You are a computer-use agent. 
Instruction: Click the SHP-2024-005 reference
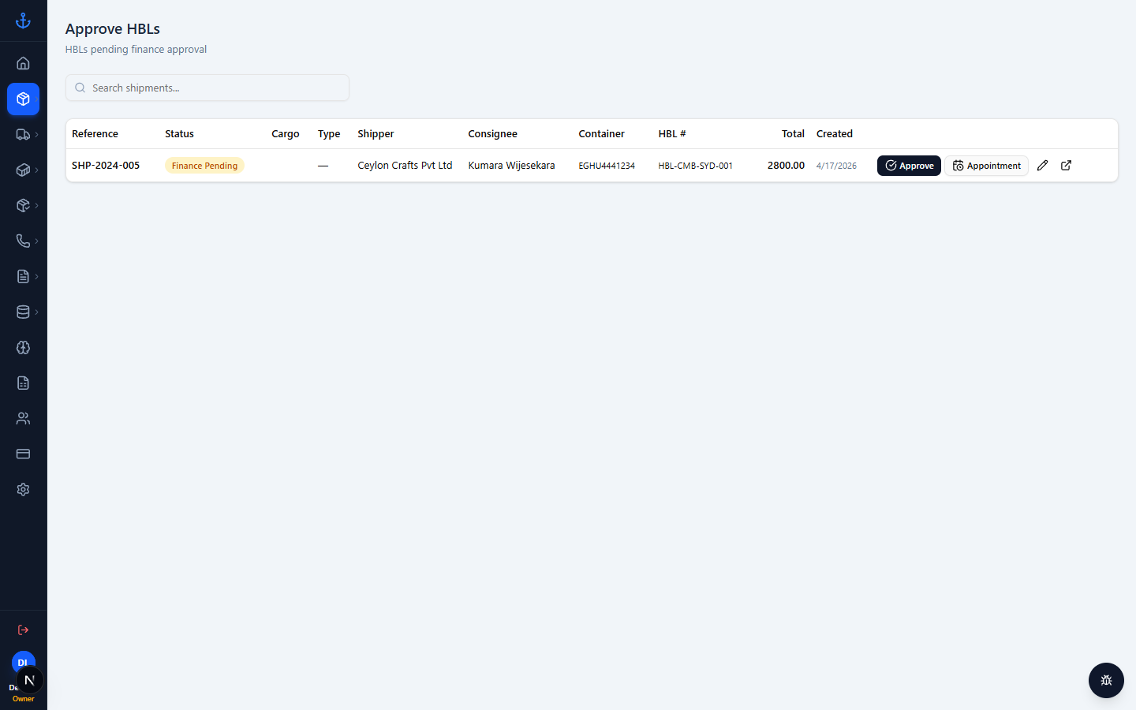tap(106, 165)
